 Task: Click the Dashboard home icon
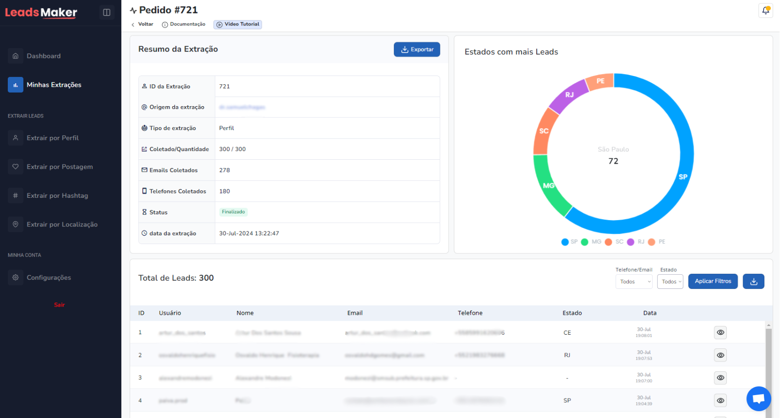(16, 56)
